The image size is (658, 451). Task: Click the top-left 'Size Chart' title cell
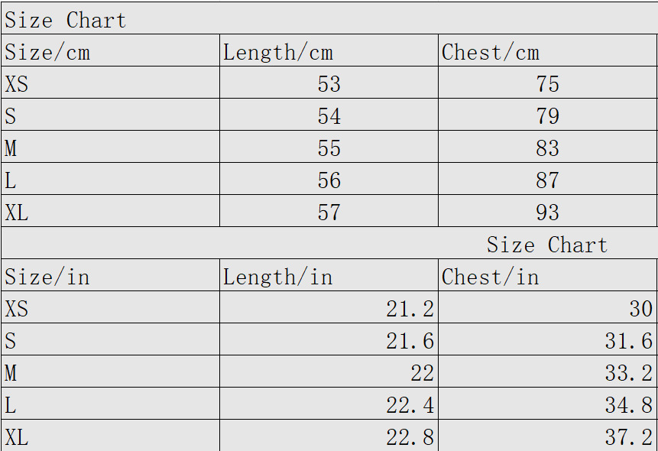tap(65, 20)
